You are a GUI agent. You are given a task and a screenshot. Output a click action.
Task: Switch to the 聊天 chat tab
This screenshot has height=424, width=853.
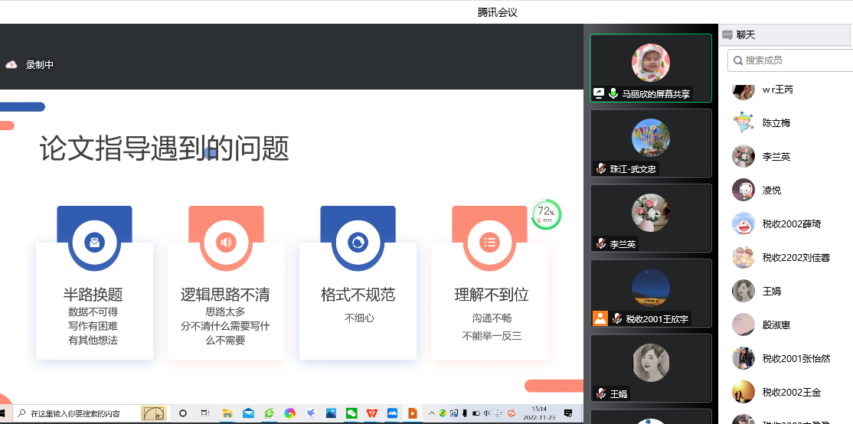point(746,35)
